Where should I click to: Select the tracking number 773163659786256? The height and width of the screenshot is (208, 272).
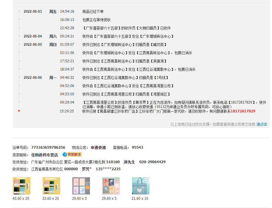(48, 148)
